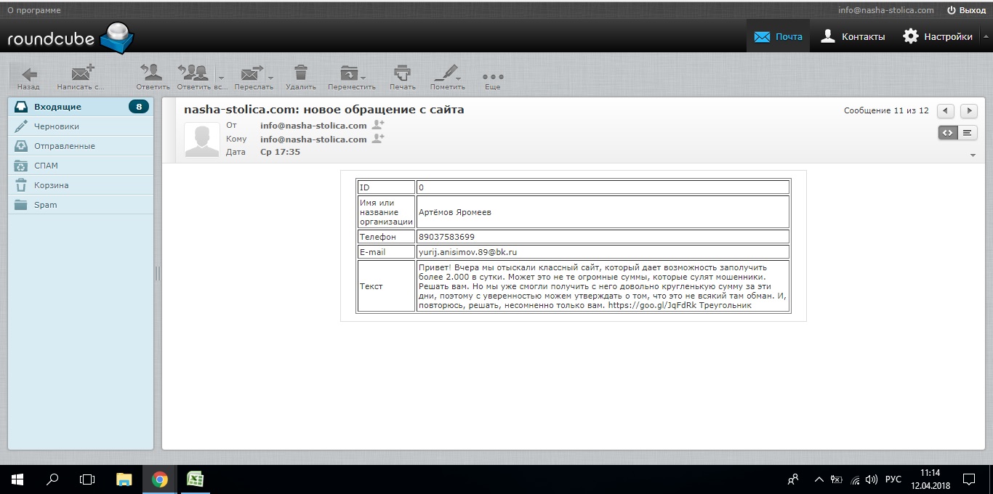
Task: Go to previous message arrow
Action: coord(945,110)
